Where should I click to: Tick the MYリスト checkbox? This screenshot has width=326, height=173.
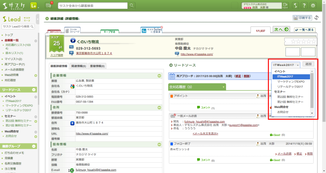coord(49,32)
